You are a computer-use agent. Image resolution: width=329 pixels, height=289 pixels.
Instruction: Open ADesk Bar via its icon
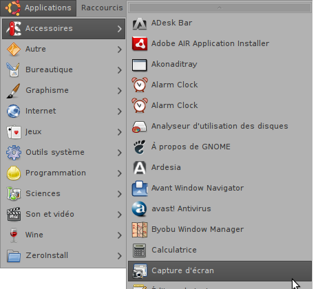tap(140, 23)
